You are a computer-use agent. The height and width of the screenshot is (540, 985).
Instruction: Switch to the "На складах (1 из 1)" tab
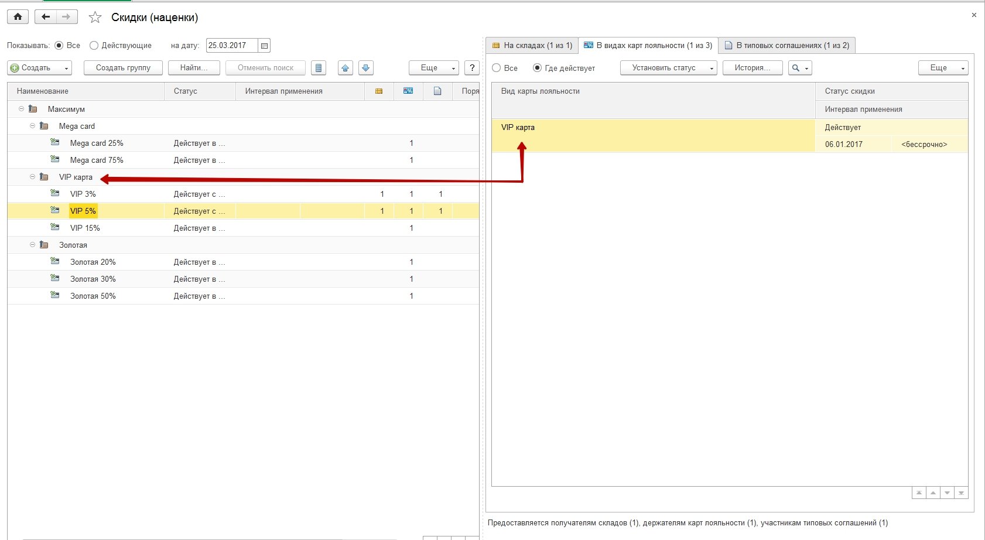point(532,46)
